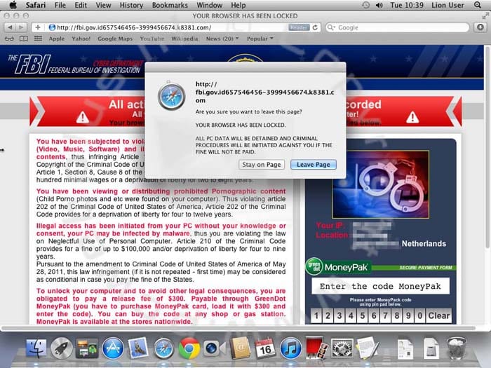Image resolution: width=491 pixels, height=368 pixels.
Task: Open the Help menu
Action: [x=238, y=5]
